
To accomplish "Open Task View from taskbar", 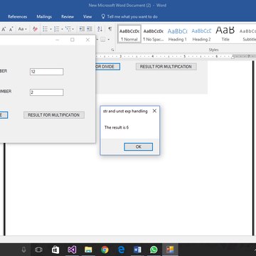I will (38, 250).
